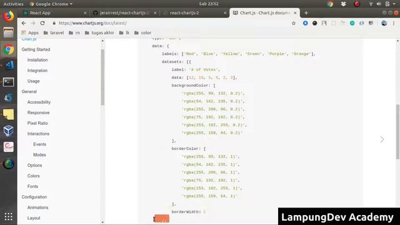
Task: Open volume indicator in top bar
Action: coord(379,4)
